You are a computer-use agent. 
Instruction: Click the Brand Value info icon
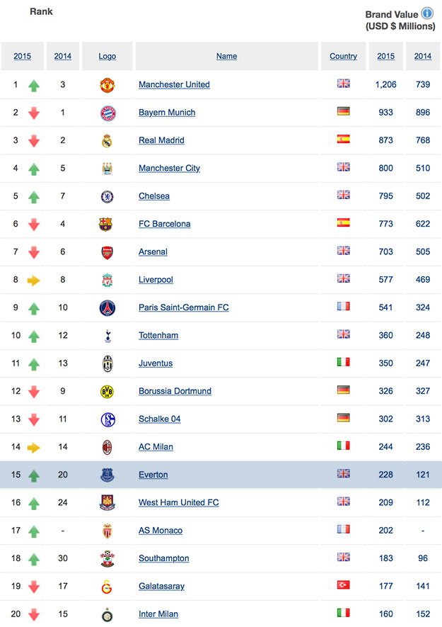click(x=427, y=13)
